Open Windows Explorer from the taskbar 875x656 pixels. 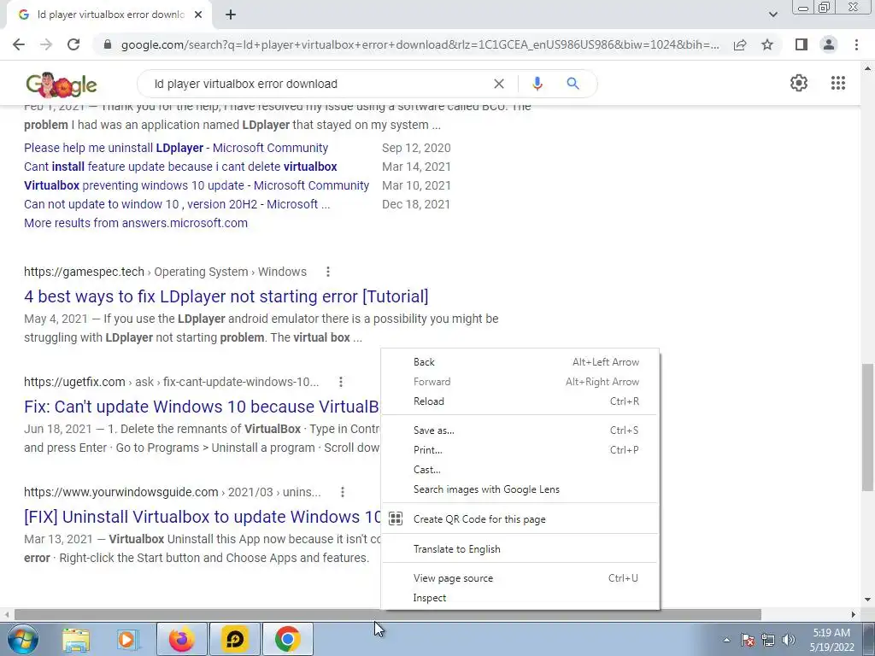[x=76, y=639]
